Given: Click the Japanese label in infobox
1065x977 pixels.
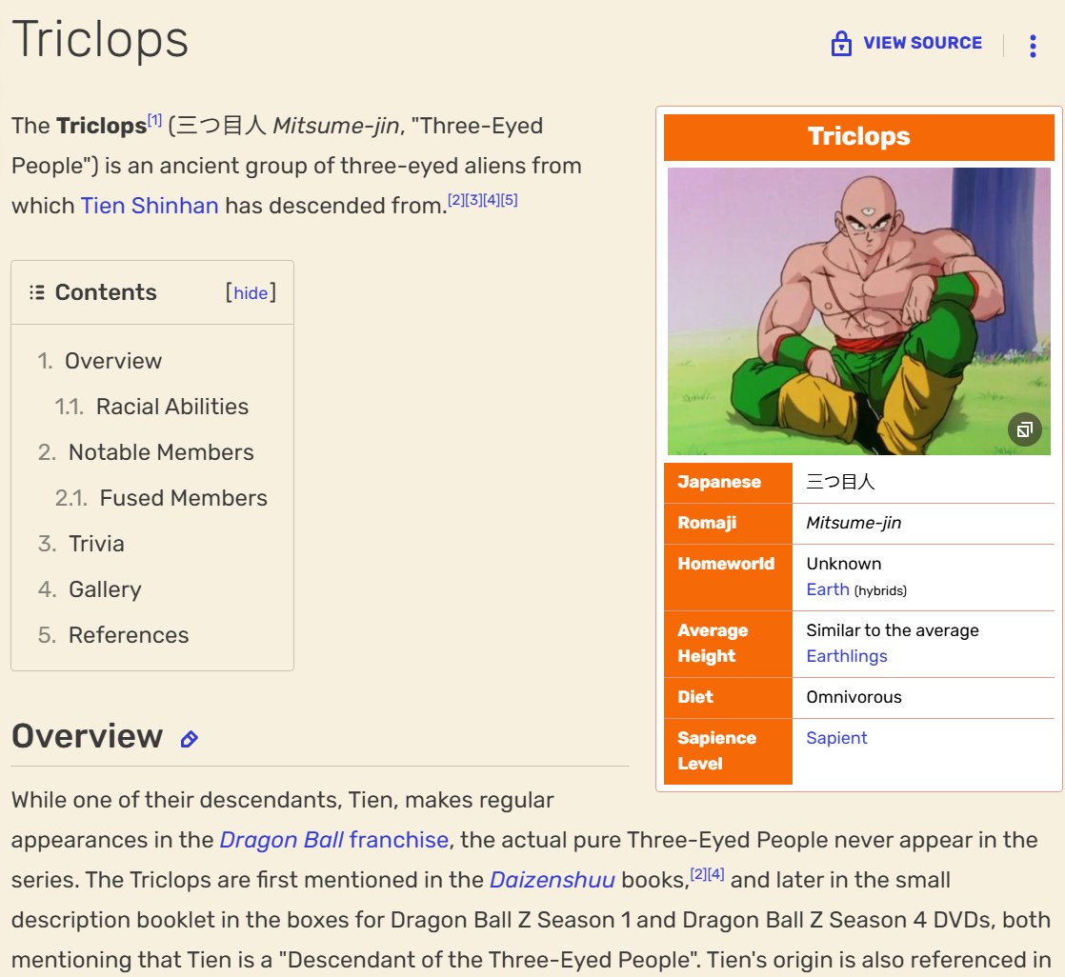Looking at the screenshot, I should 719,482.
